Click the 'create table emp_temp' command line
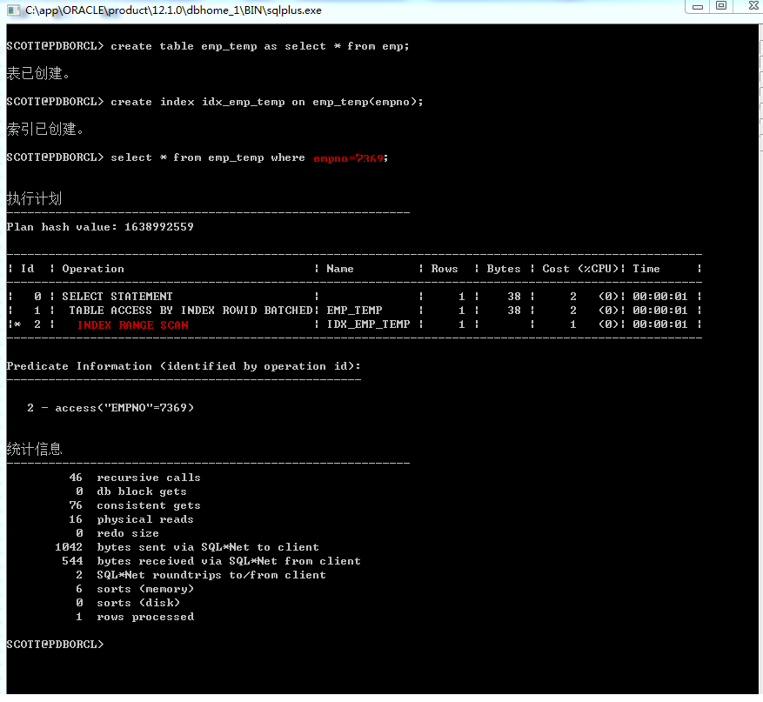Screen dimensions: 763x702 pyautogui.click(x=208, y=46)
